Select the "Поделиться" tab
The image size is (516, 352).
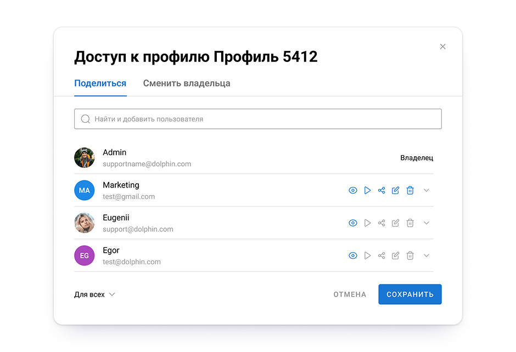tap(100, 84)
